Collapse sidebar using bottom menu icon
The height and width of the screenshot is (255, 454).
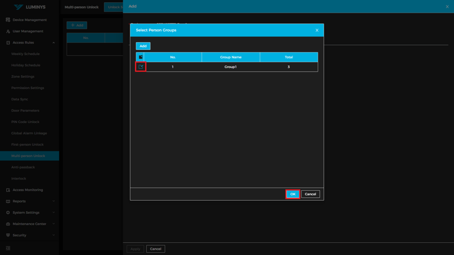tap(8, 248)
